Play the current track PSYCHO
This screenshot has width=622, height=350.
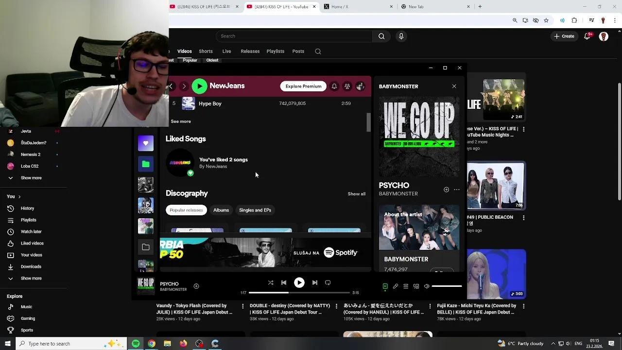(299, 282)
